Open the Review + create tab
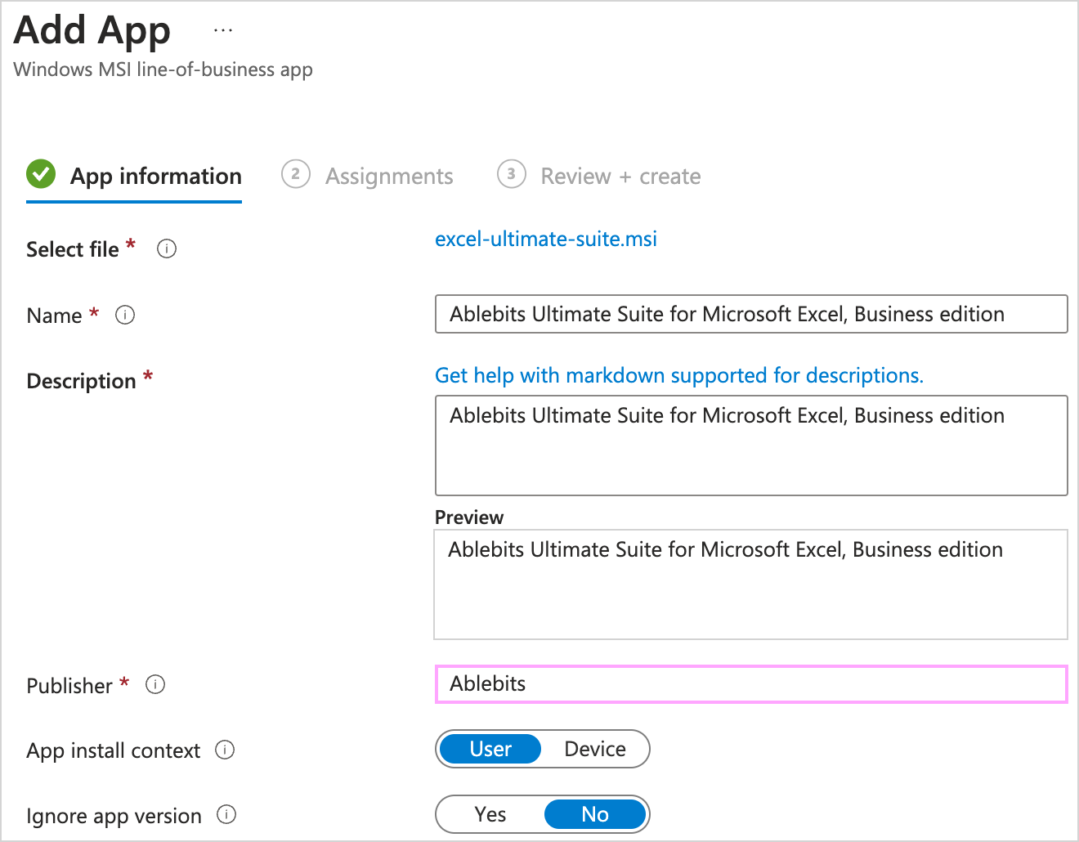 [598, 177]
